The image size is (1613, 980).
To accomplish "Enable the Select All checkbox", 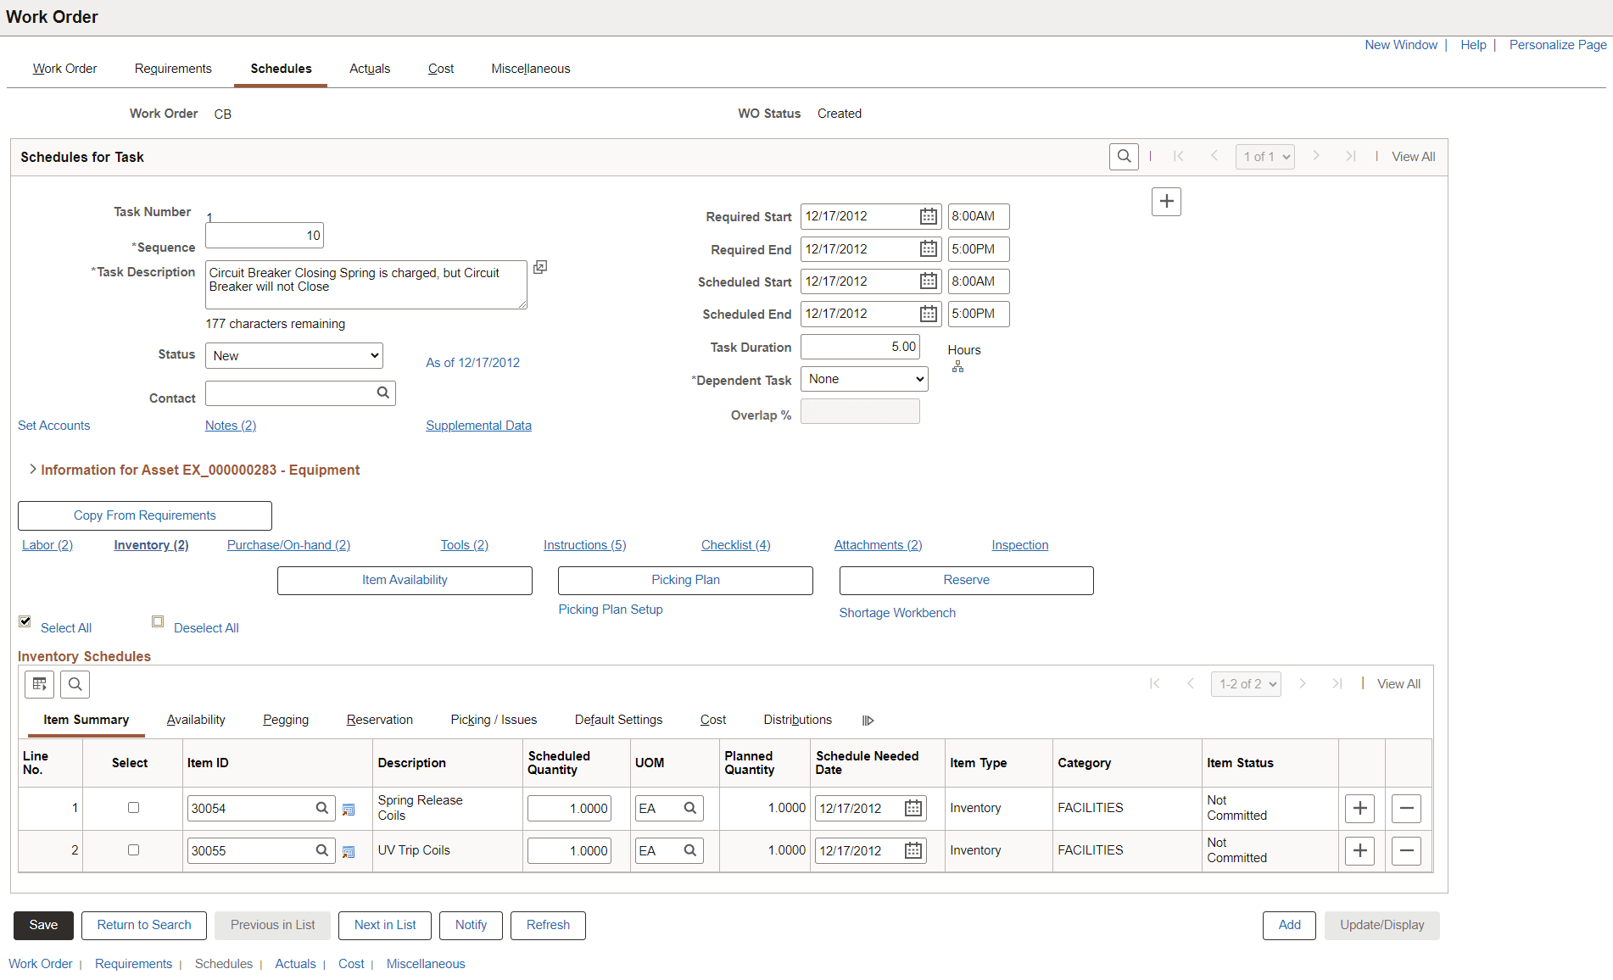I will 25,621.
